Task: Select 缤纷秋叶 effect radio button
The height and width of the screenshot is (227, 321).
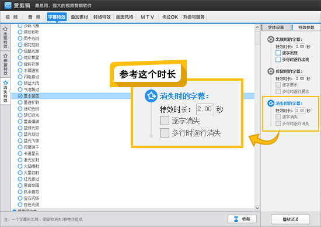Action: point(20,32)
